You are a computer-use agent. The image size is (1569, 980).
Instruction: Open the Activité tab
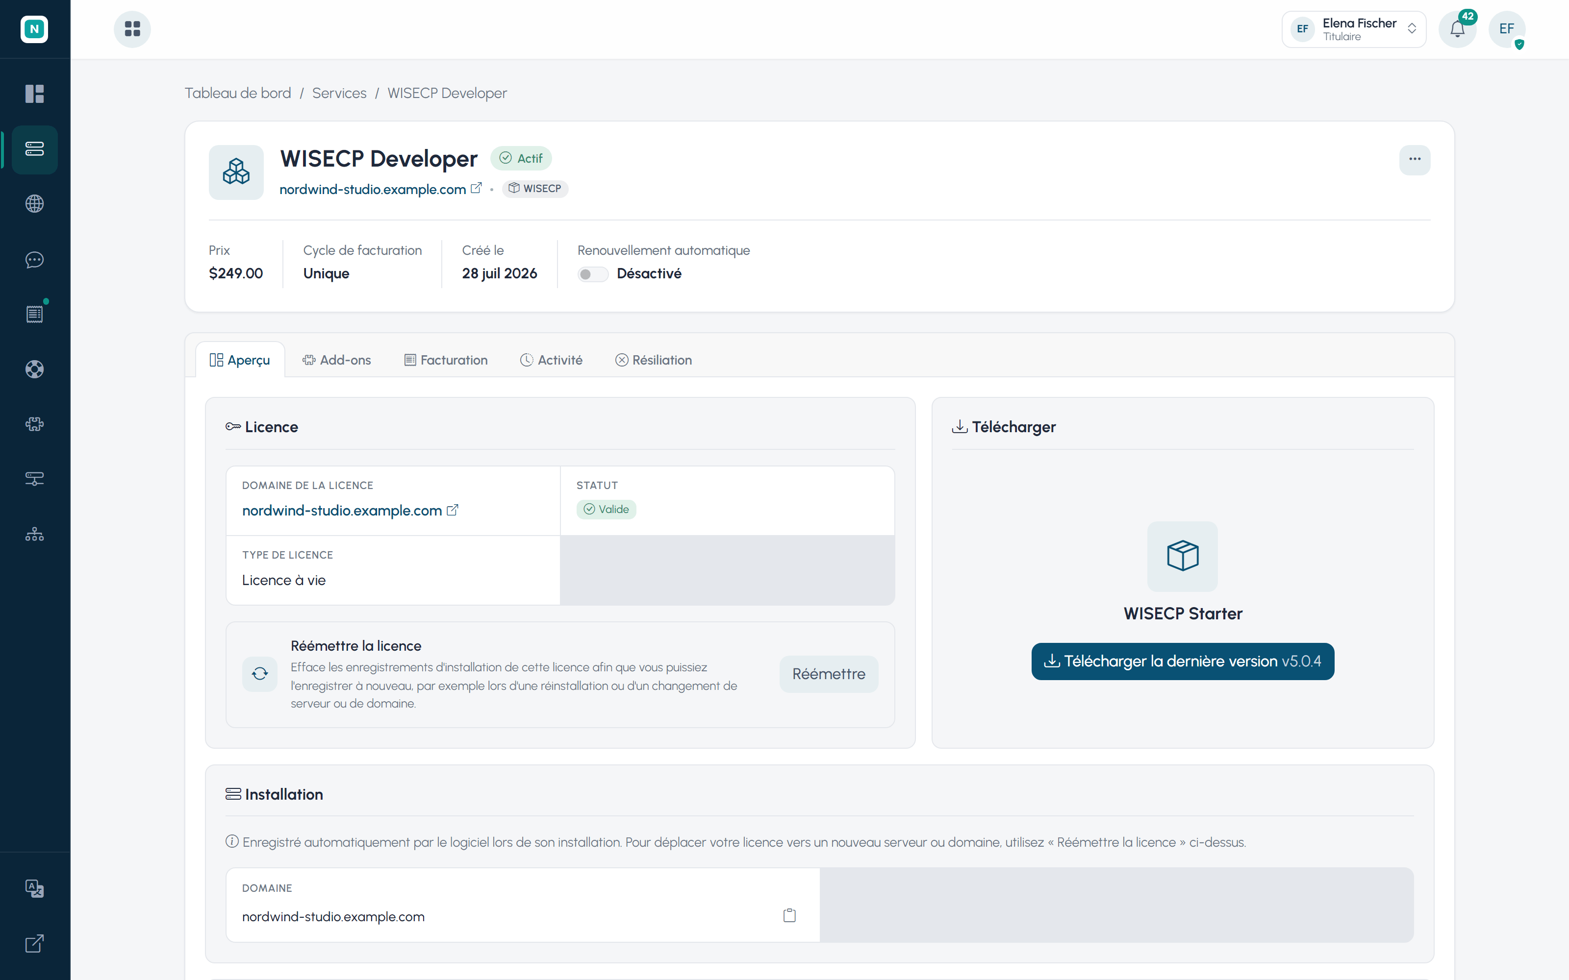coord(551,360)
